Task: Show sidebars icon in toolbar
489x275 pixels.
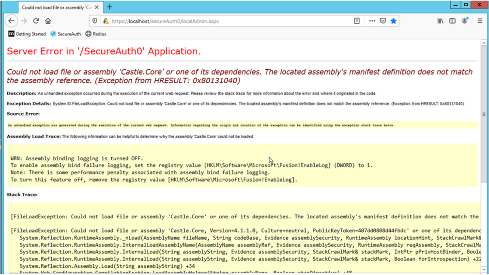Action: click(x=452, y=21)
